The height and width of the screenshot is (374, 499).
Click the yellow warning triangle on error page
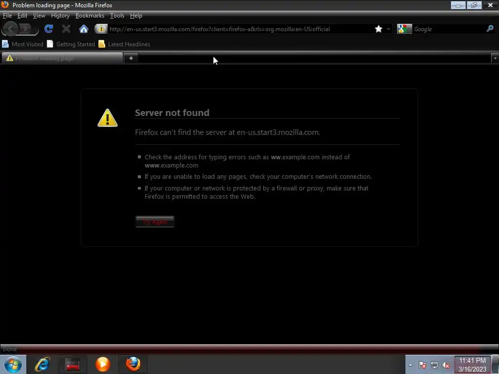click(108, 118)
